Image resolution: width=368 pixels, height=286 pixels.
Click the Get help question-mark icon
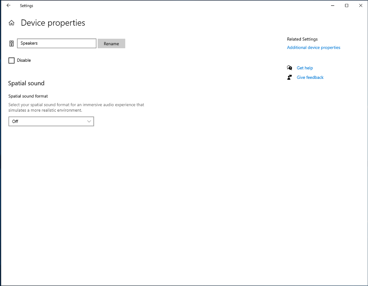click(290, 68)
